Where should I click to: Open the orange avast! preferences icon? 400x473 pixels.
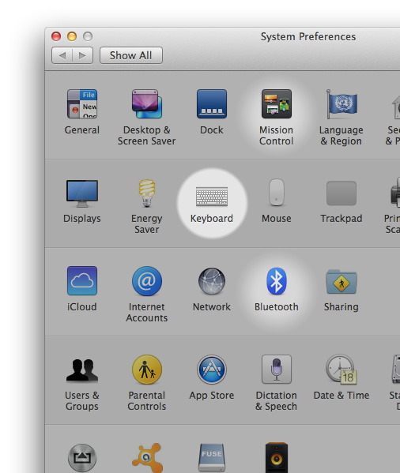pos(147,458)
